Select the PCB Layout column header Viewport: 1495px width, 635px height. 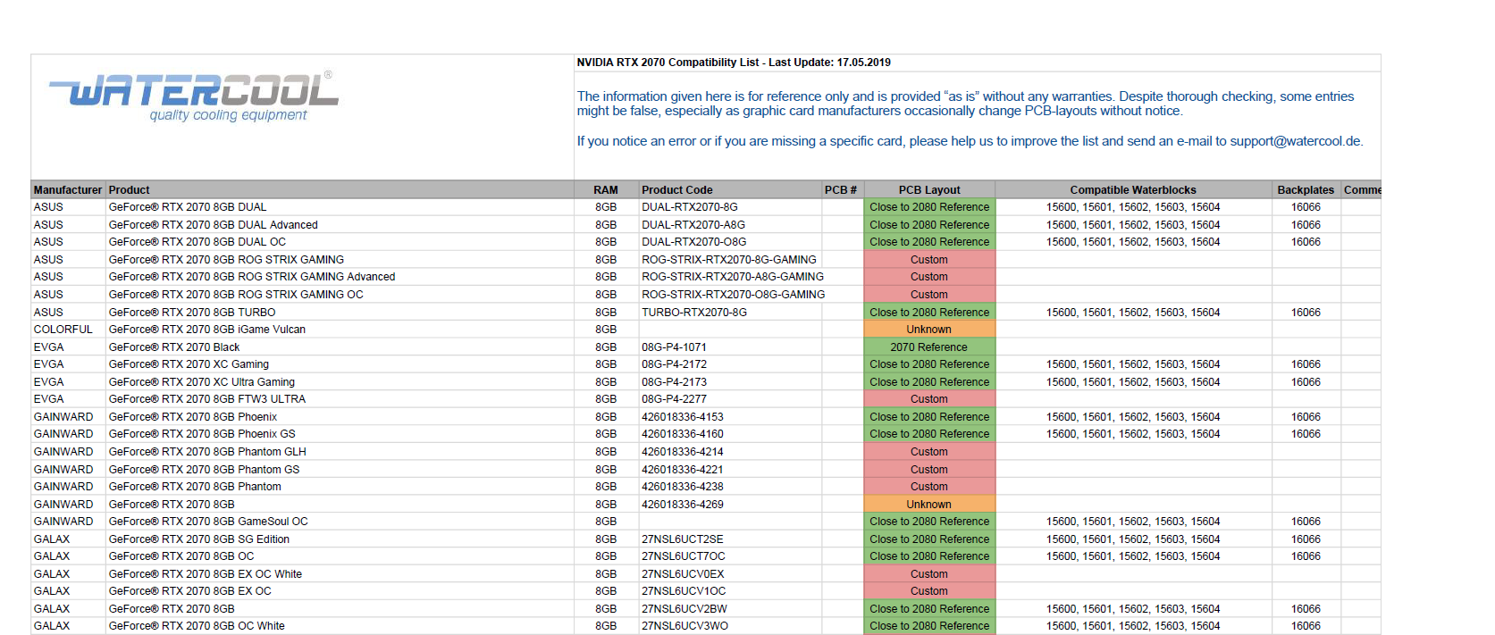(929, 190)
